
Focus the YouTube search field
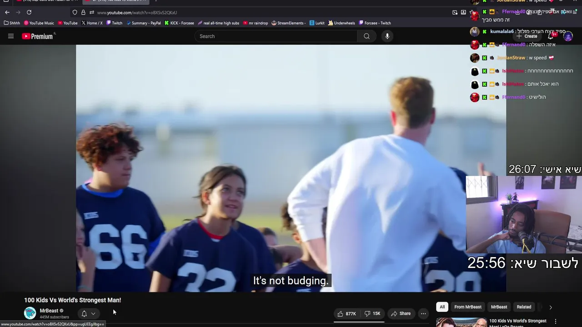276,36
